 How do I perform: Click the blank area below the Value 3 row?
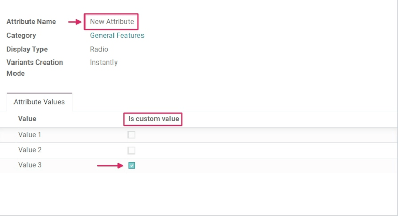[x=199, y=194]
